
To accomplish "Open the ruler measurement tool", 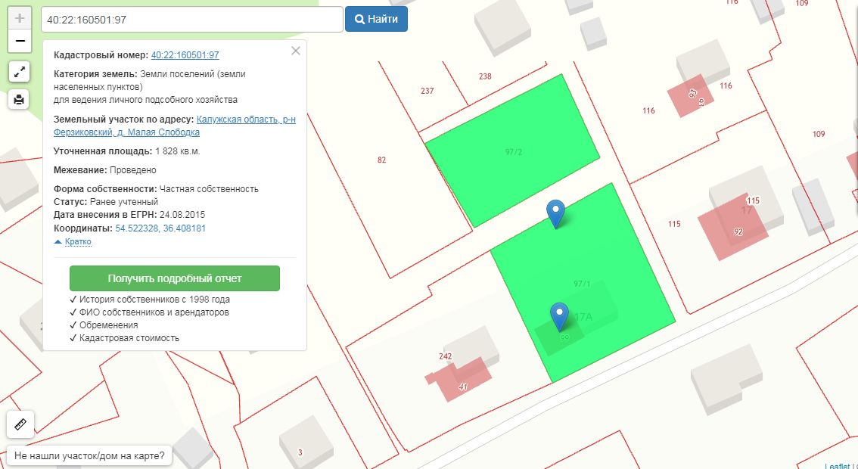I will tap(20, 424).
